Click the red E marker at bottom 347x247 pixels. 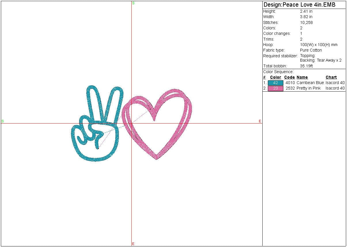133,244
